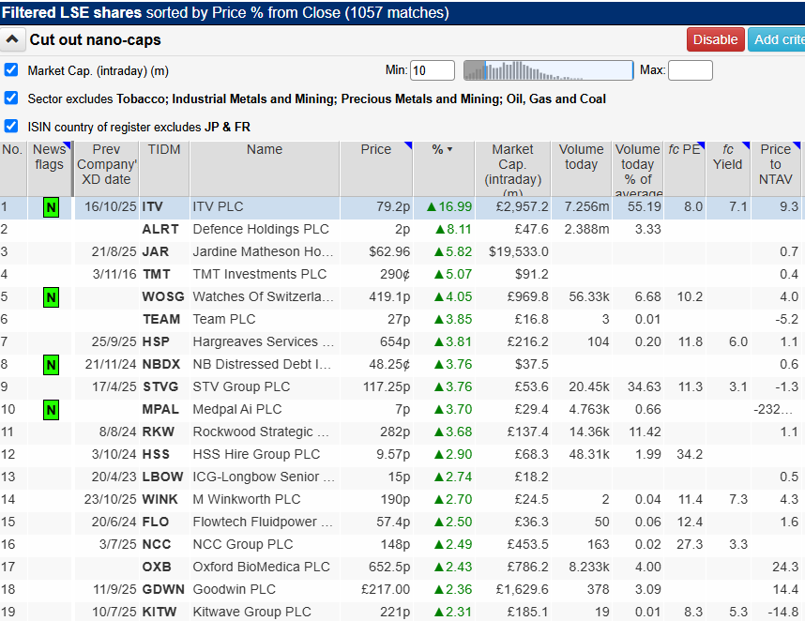805x621 pixels.
Task: Select the ITV PLC name cell
Action: point(265,206)
